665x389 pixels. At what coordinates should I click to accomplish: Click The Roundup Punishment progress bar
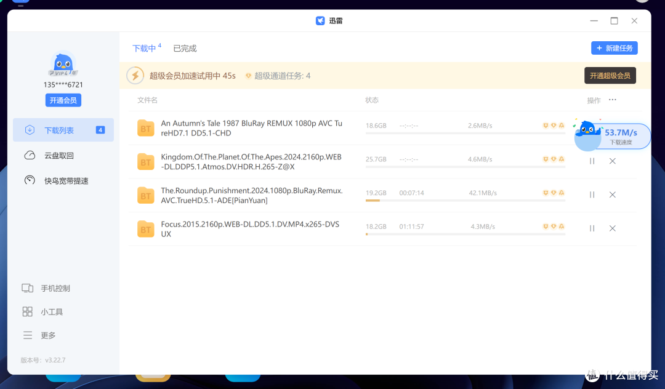pyautogui.click(x=465, y=201)
